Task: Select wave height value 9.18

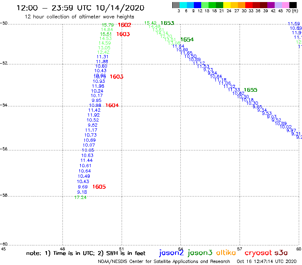Action: [x=82, y=192]
